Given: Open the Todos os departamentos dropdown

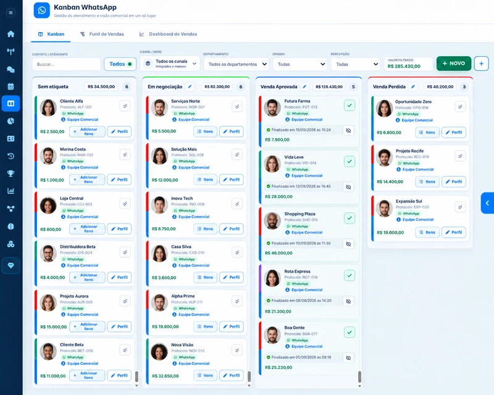Looking at the screenshot, I should point(237,64).
